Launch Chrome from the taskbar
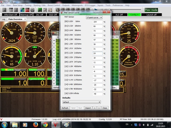Viewport: 171px width, 128px height. tap(45, 125)
